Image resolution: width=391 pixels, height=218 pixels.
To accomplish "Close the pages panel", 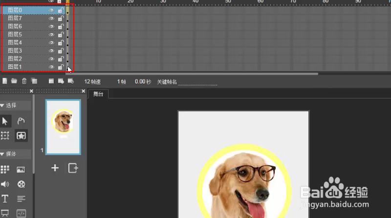I will click(83, 91).
